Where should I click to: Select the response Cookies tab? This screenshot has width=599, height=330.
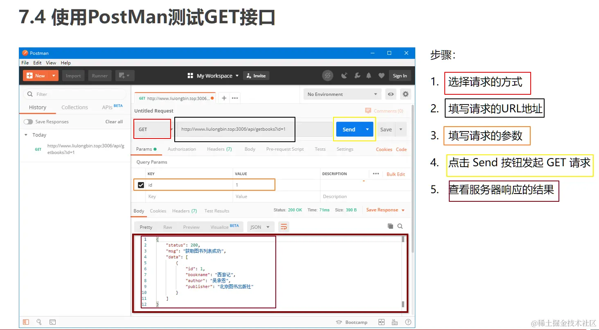click(158, 211)
